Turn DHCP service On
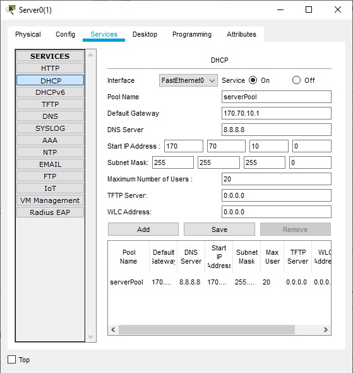 click(x=253, y=80)
